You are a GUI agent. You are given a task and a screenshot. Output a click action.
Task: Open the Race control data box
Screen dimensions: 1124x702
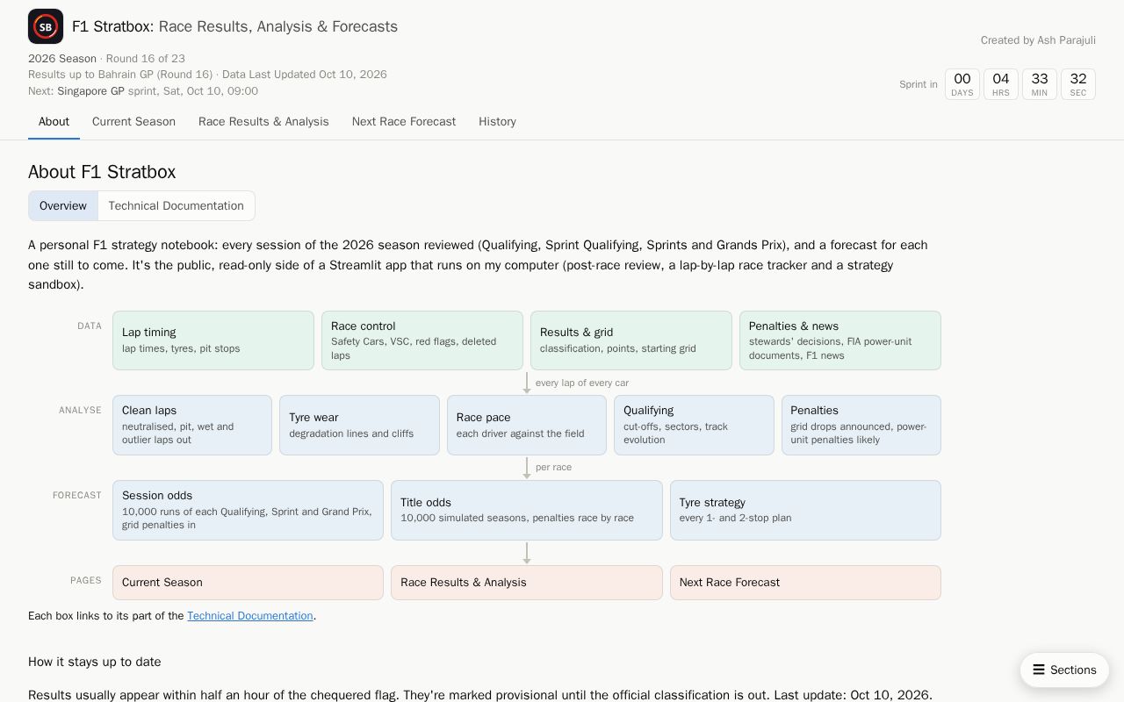click(x=422, y=340)
